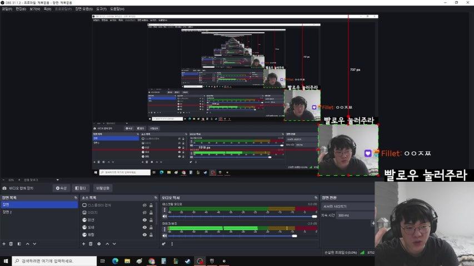
Task: Add a new source with plus icon
Action: (84, 244)
